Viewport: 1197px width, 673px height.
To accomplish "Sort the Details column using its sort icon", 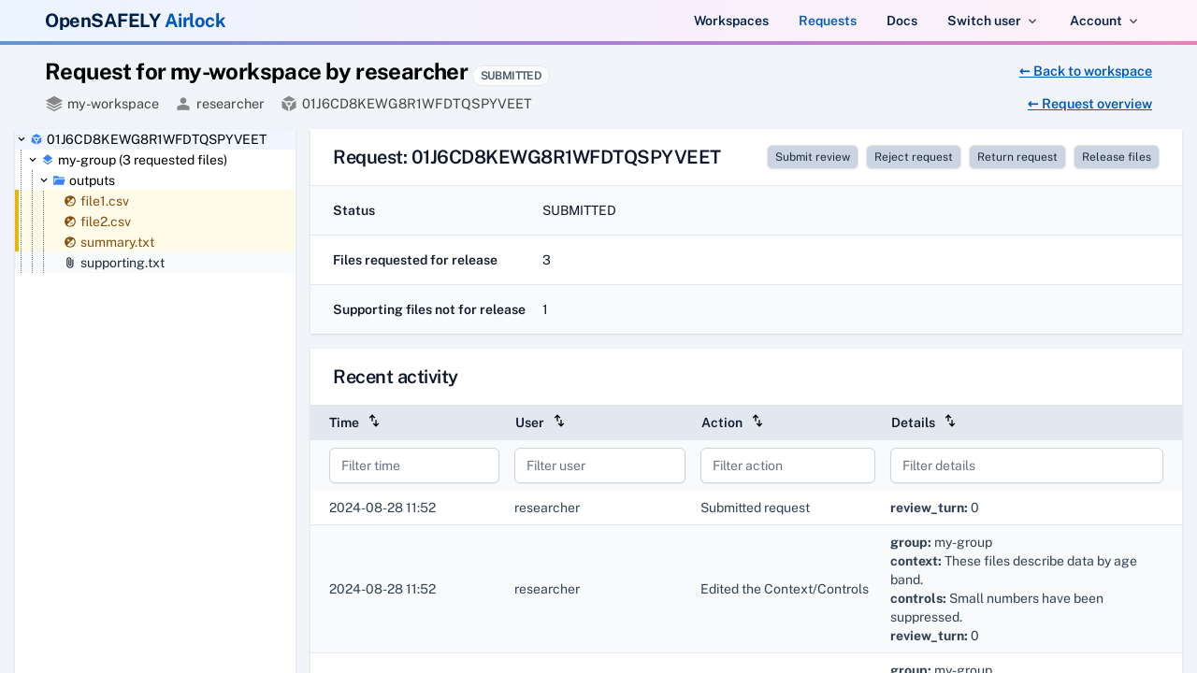I will point(950,421).
